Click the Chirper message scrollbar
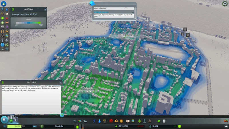229x129 pixels. point(135,13)
